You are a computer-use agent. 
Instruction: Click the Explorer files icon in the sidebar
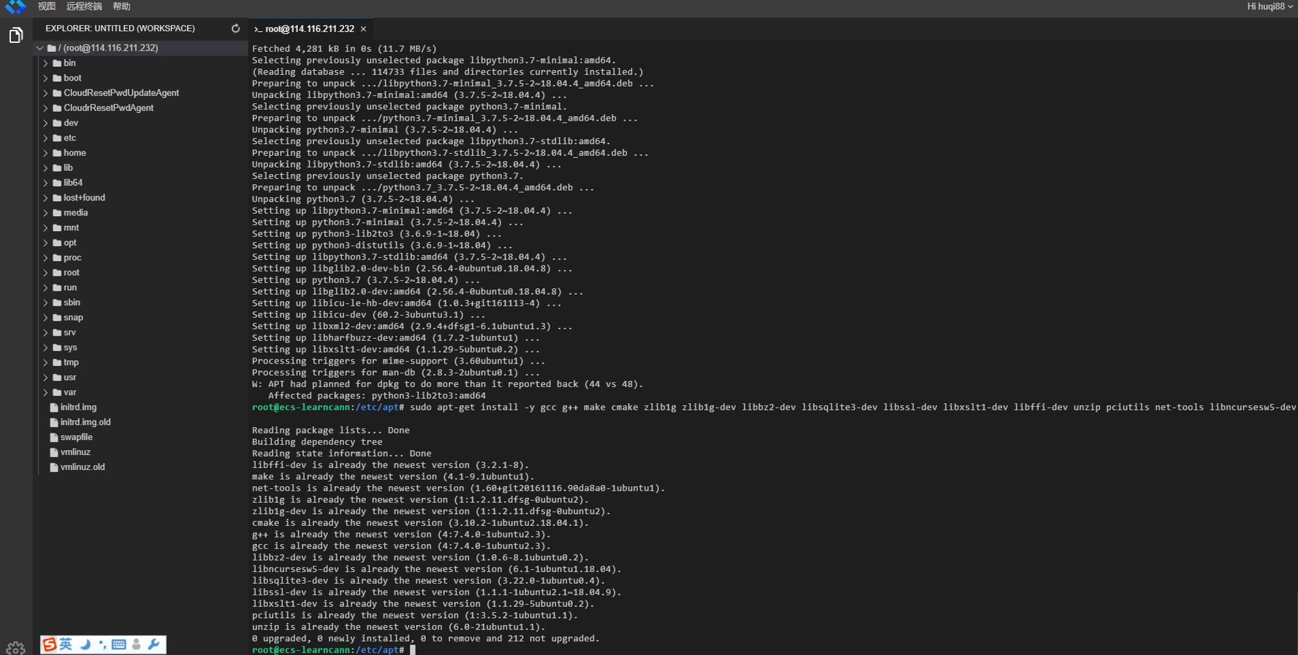point(16,35)
